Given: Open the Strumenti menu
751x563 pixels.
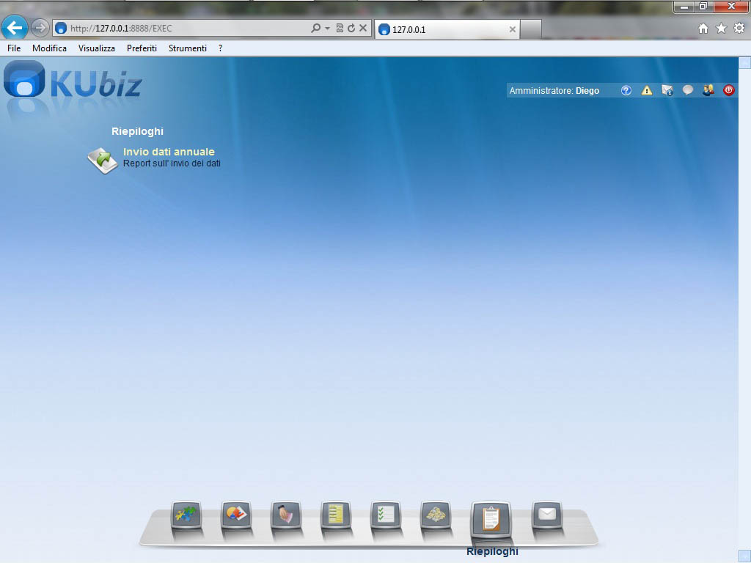Looking at the screenshot, I should [x=187, y=48].
